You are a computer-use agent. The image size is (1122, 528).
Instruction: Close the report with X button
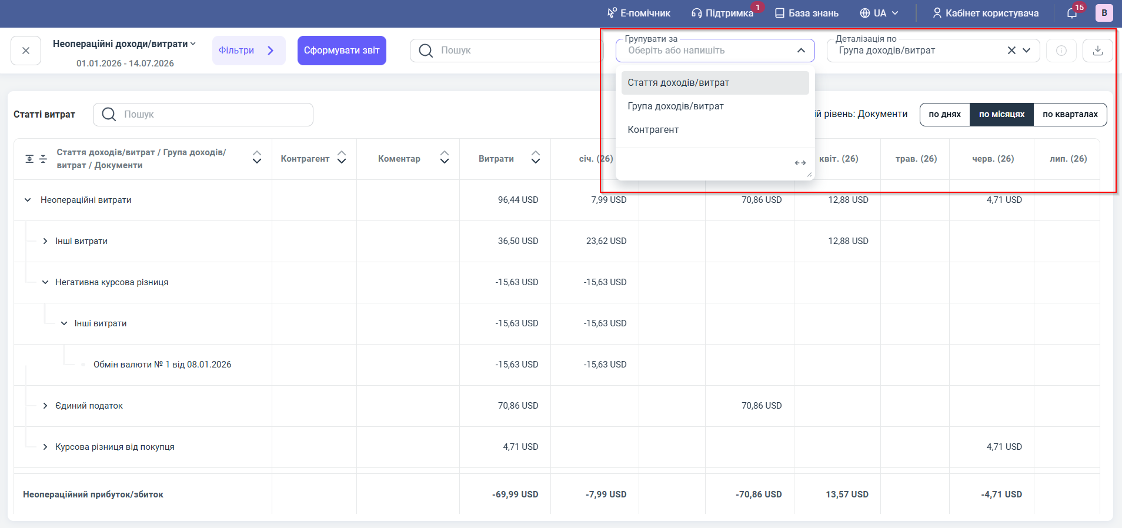tap(26, 51)
